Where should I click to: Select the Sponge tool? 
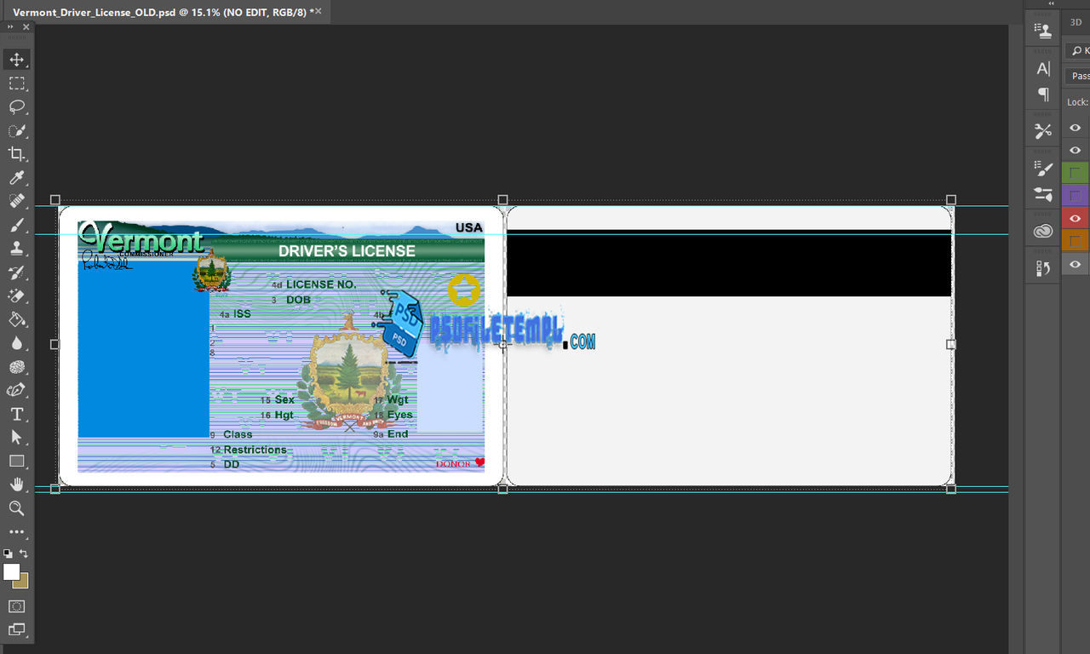[16, 367]
